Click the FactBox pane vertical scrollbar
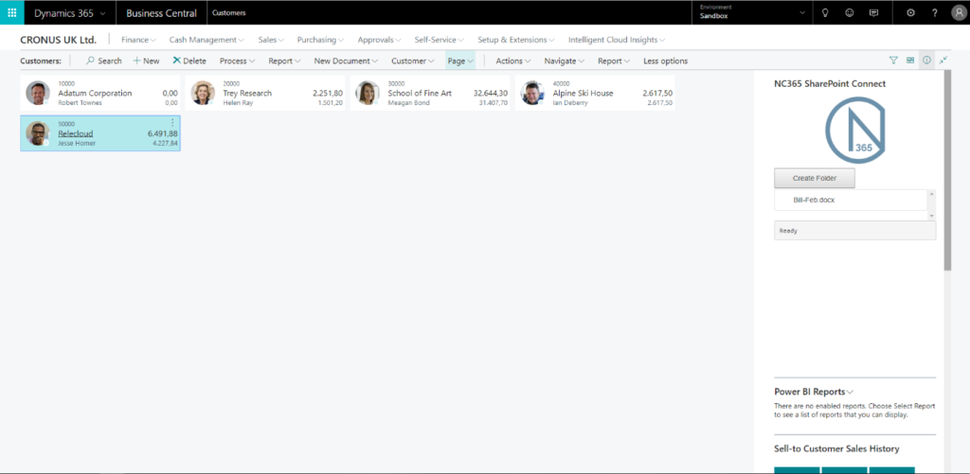Viewport: 970px width, 474px height. coord(947,171)
